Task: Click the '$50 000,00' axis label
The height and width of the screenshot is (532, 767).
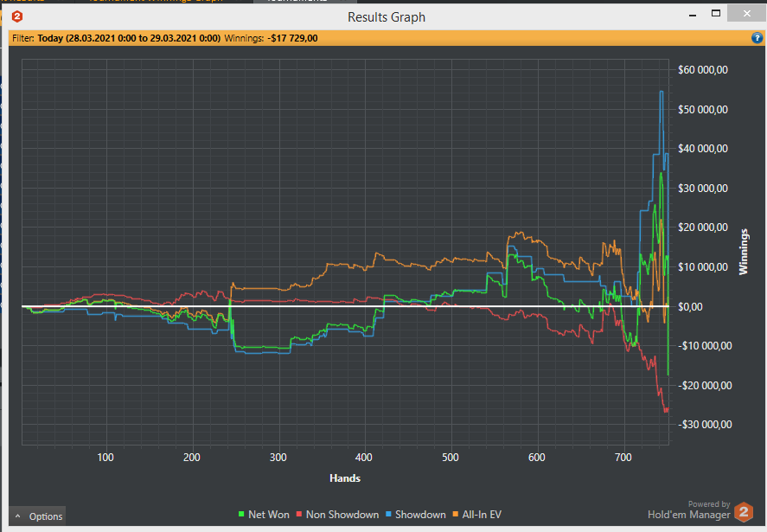Action: tap(702, 110)
